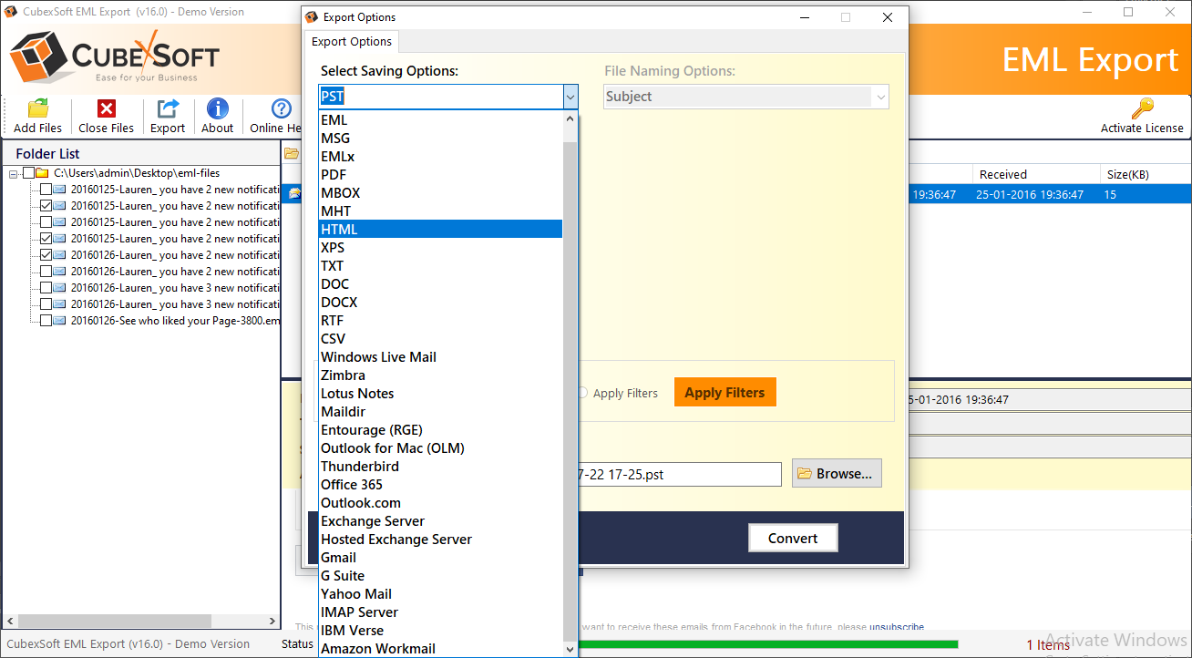Check the eml-files root folder checkbox
Viewport: 1192px width, 658px height.
click(x=29, y=173)
